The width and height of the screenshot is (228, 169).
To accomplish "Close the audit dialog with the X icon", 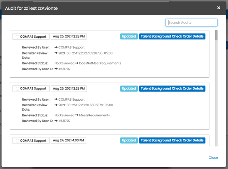I will click(219, 8).
